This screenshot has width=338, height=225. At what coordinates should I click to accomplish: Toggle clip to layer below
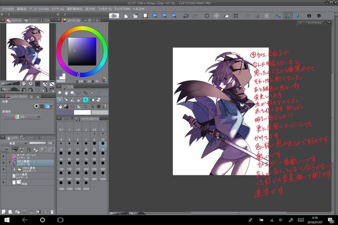pyautogui.click(x=14, y=150)
